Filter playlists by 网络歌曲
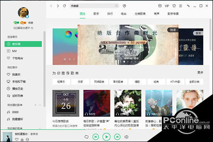 [x=99, y=82]
